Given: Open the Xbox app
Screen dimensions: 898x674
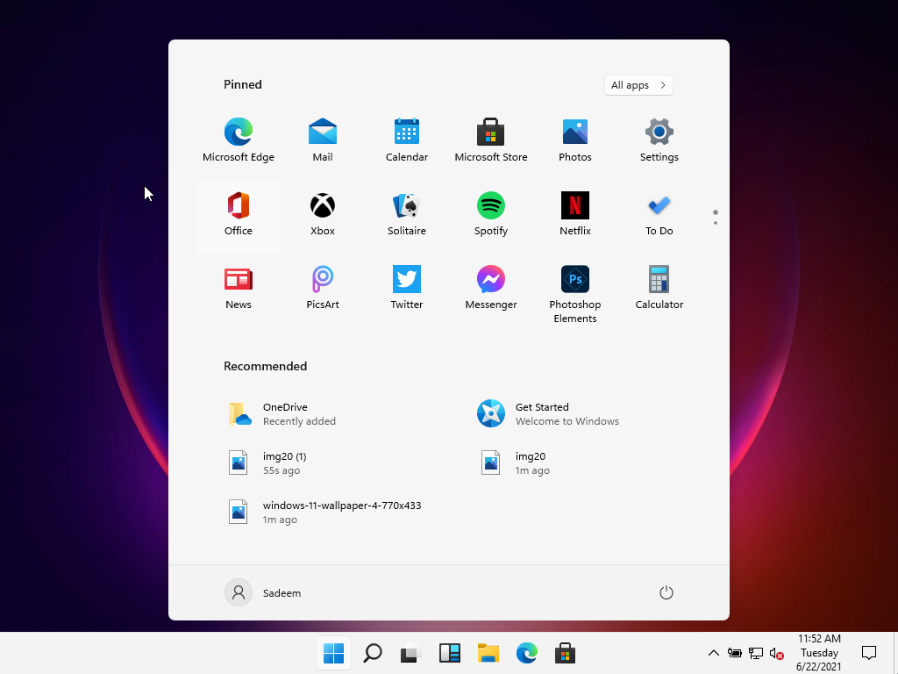Looking at the screenshot, I should 323,214.
